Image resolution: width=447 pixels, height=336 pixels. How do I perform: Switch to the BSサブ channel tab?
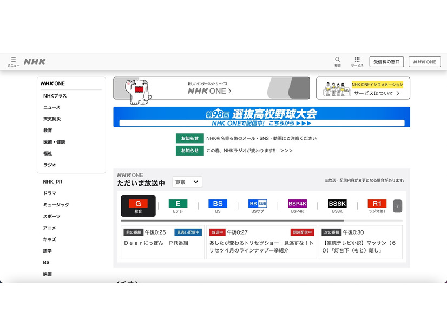pyautogui.click(x=258, y=206)
